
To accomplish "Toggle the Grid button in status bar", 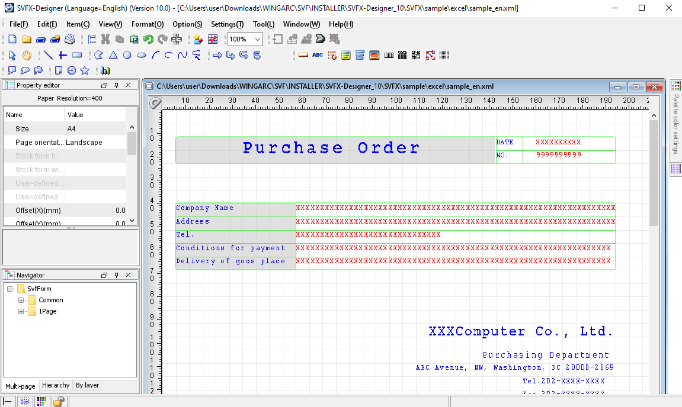I will point(24,401).
